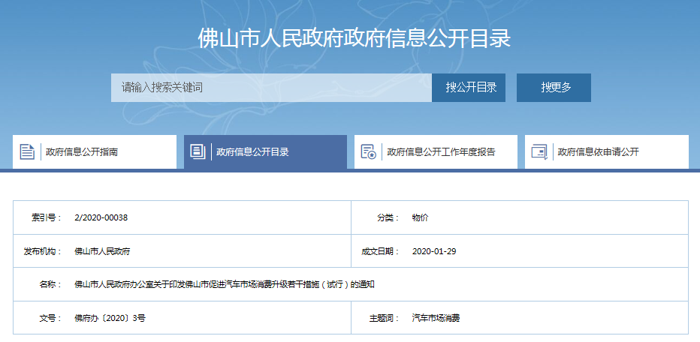Focus the 请输入搜索关键词 search field
This screenshot has width=700, height=342.
pyautogui.click(x=271, y=88)
